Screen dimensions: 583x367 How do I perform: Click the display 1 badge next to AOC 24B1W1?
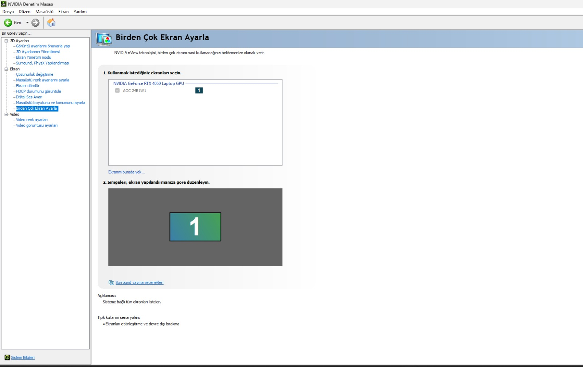(x=199, y=90)
